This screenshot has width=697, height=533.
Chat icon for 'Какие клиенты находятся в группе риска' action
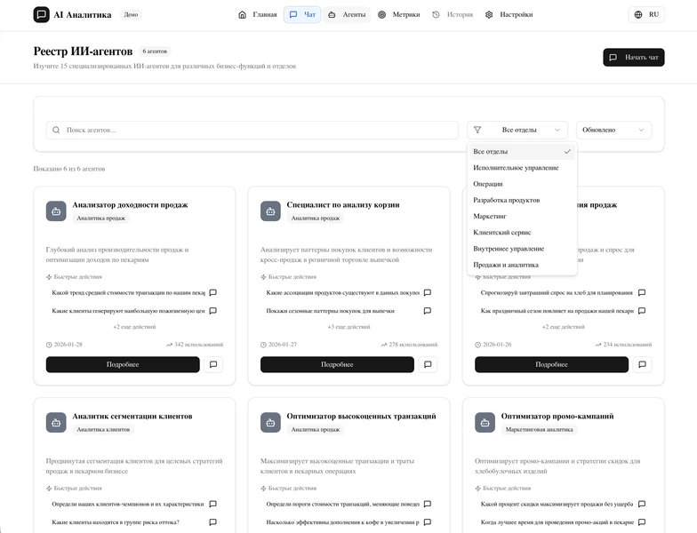tap(213, 522)
